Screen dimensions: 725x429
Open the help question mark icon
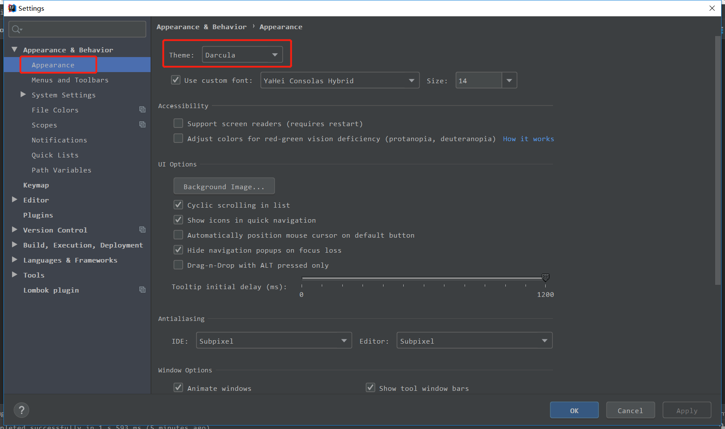21,410
